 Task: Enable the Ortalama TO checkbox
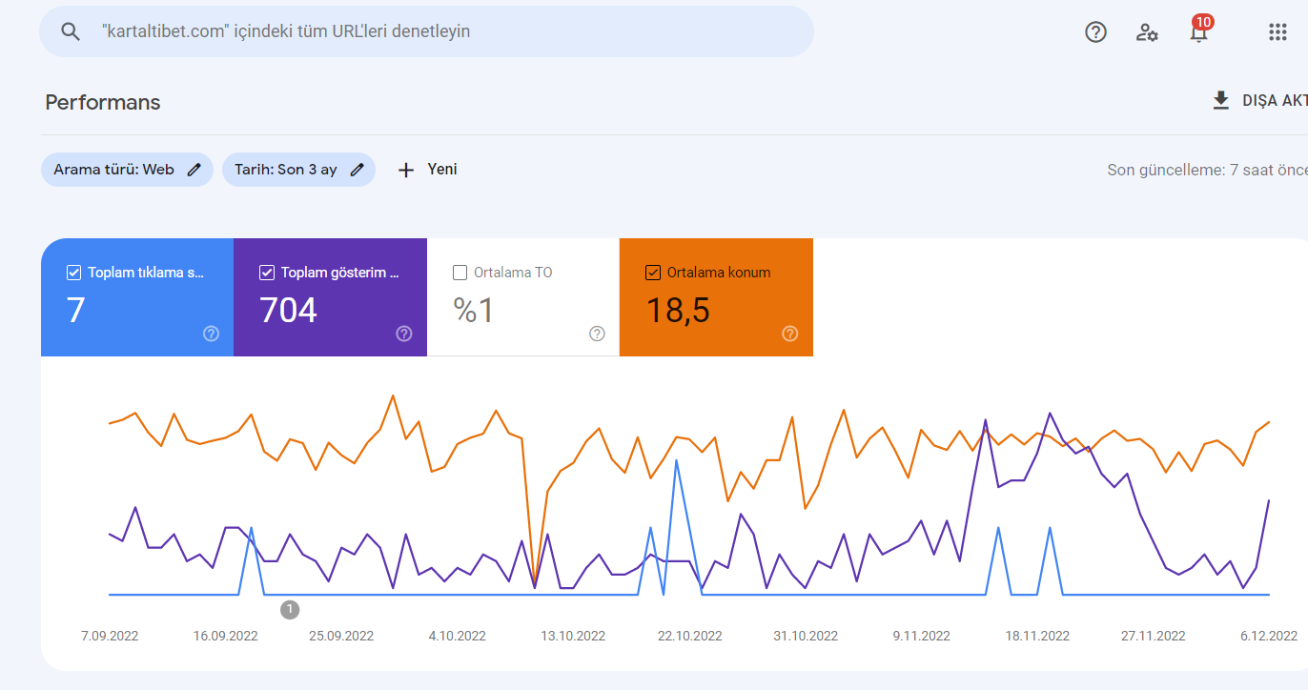(460, 273)
